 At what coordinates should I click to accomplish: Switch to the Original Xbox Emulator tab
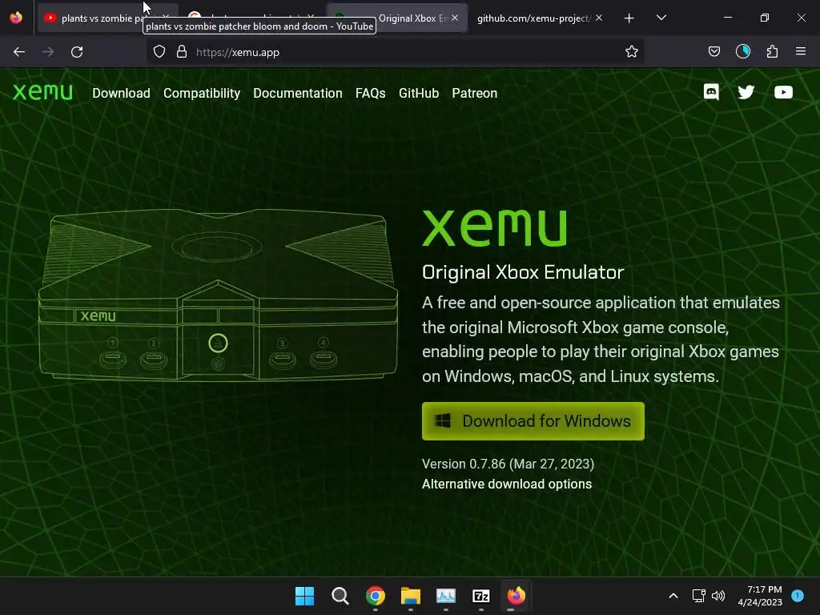[x=397, y=18]
